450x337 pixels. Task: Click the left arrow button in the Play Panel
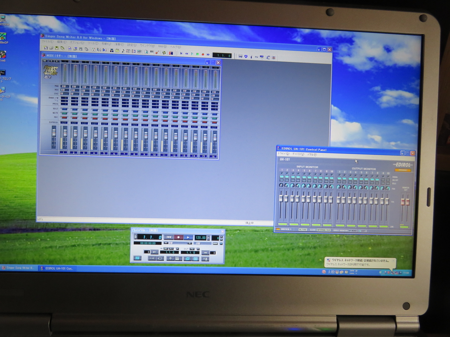pyautogui.click(x=154, y=252)
